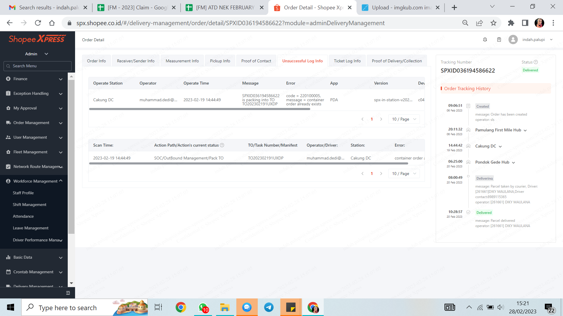Click the Workforce Management person icon

(x=8, y=181)
